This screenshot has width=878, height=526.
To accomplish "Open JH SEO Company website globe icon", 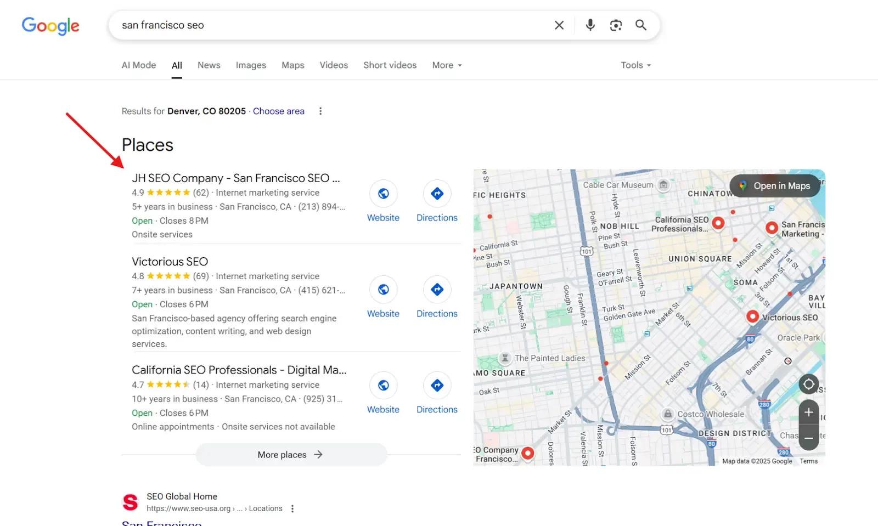I will point(383,194).
